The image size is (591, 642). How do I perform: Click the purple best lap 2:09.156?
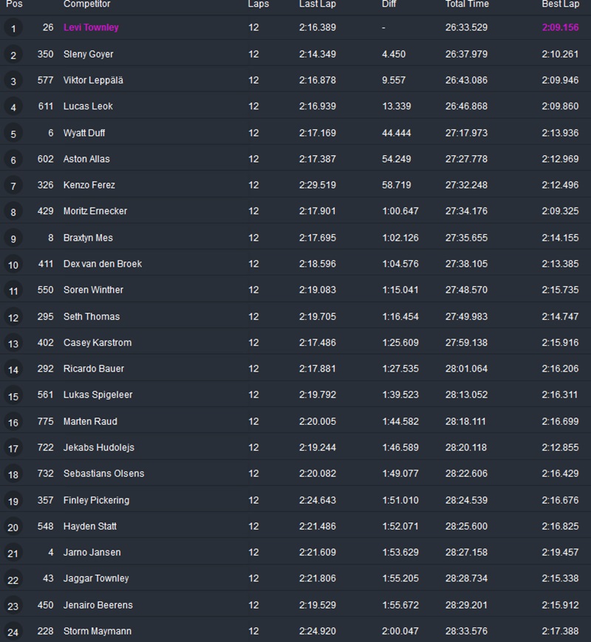560,28
